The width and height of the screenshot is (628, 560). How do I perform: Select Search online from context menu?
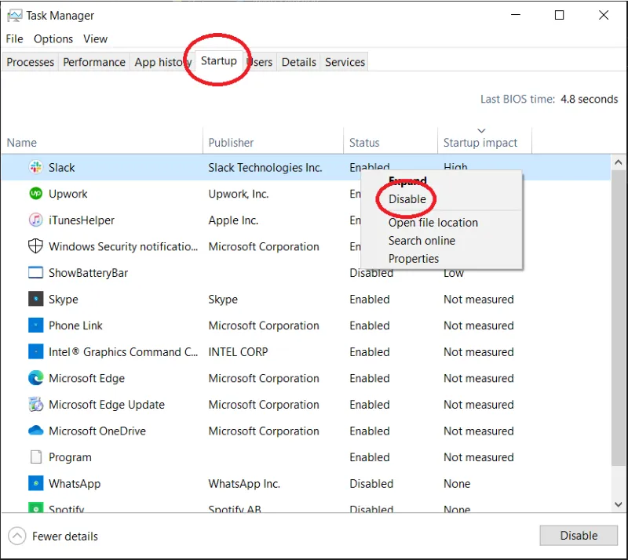422,240
